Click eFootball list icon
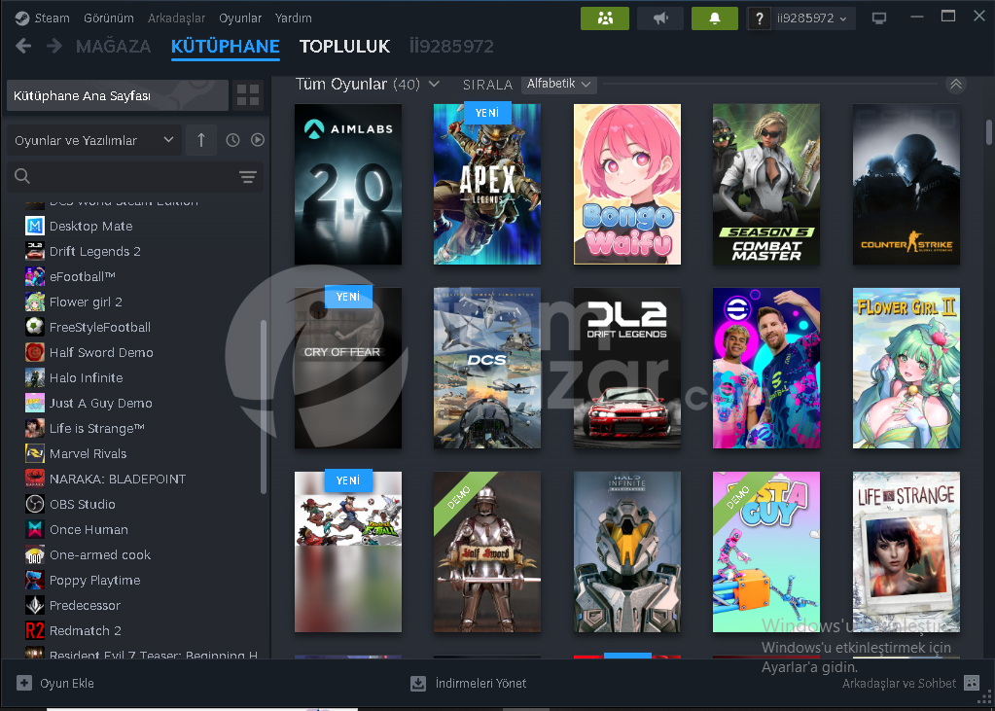The image size is (995, 711). pyautogui.click(x=35, y=277)
